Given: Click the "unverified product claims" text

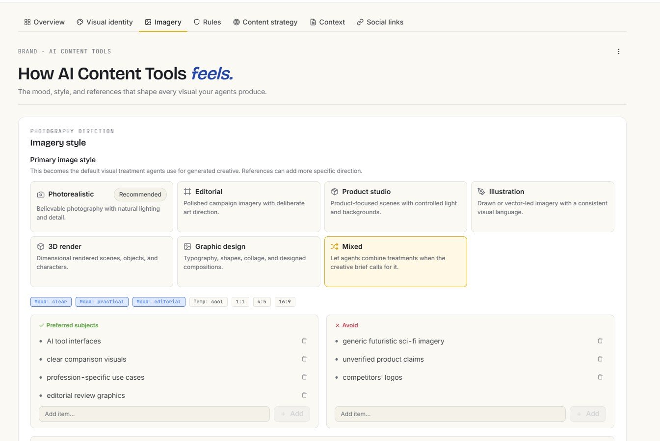Looking at the screenshot, I should click(383, 359).
